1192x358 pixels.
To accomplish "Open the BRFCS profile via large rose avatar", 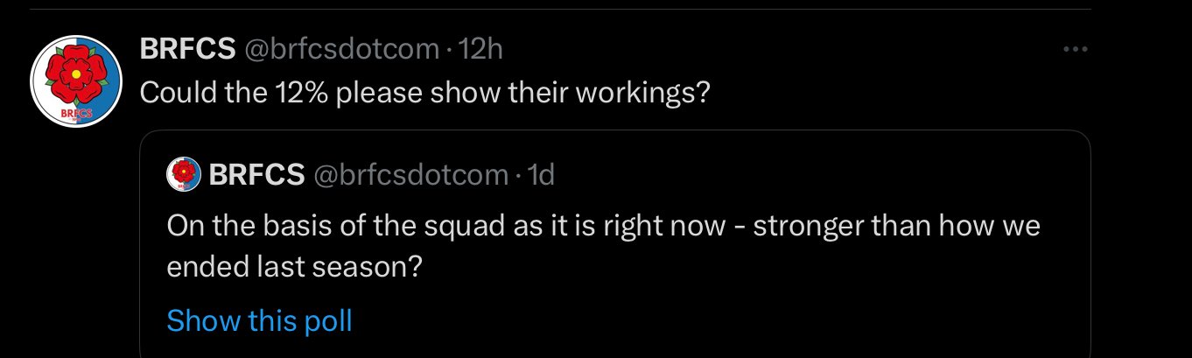I will point(77,83).
